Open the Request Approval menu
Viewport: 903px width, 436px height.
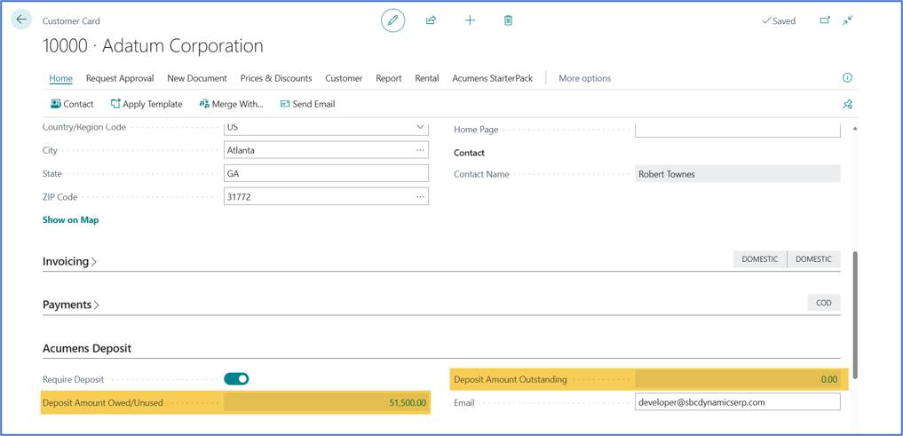(120, 78)
